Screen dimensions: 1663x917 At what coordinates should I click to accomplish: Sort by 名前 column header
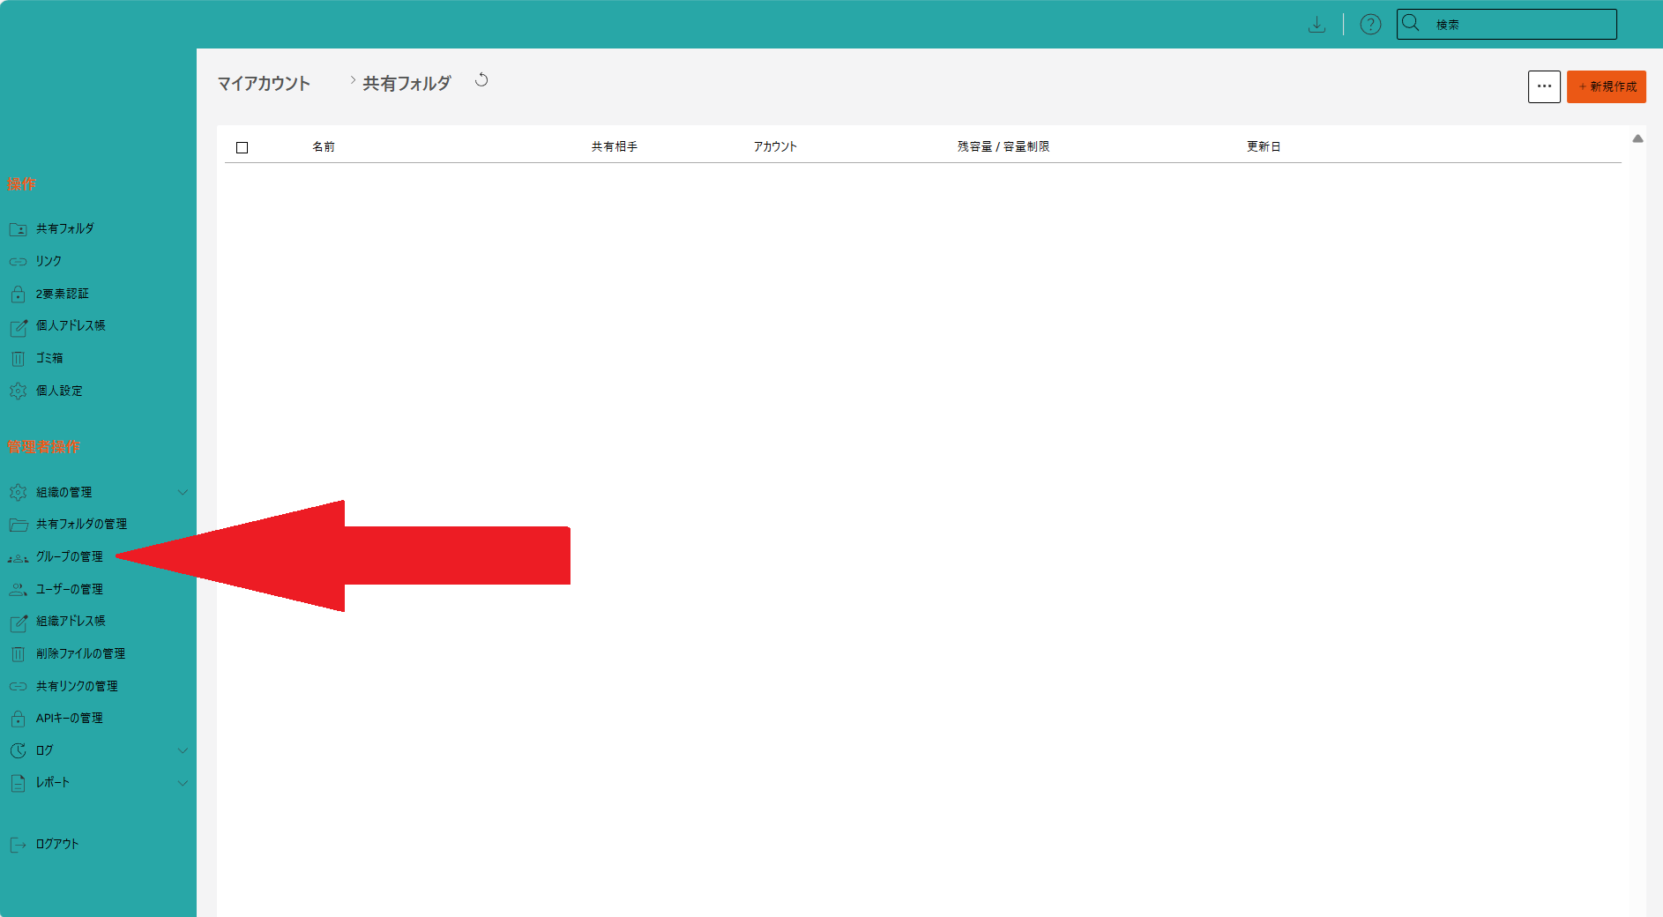(324, 146)
